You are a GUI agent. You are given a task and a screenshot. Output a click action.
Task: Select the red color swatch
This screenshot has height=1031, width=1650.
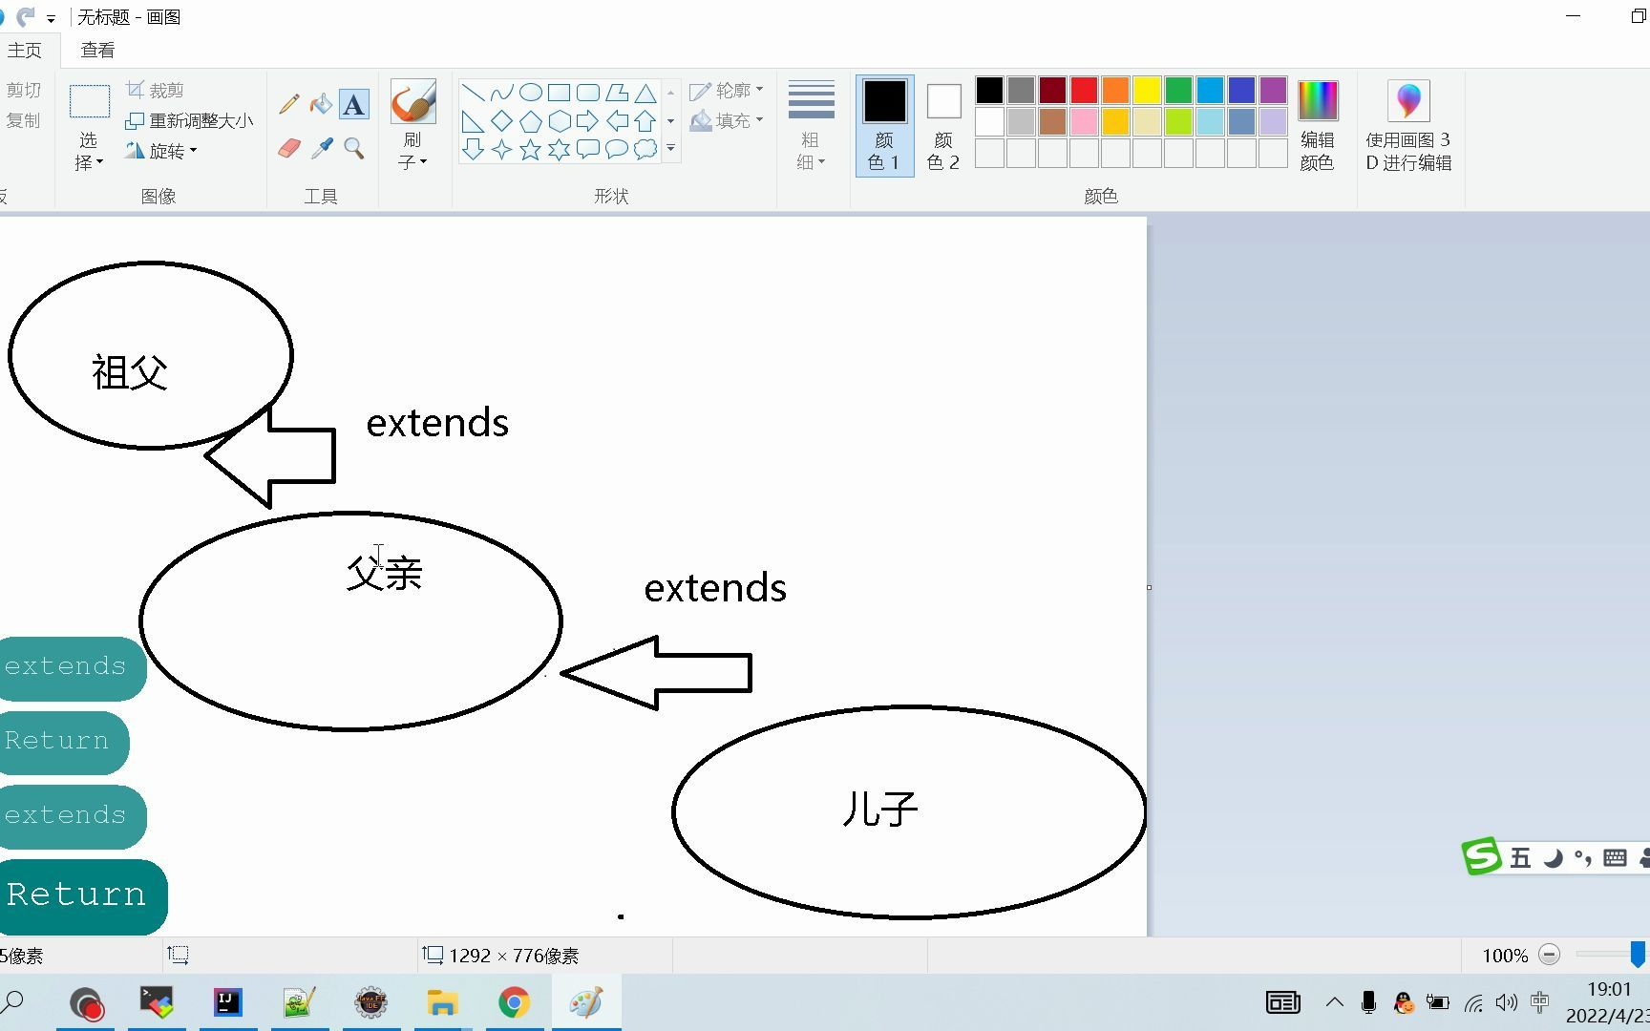[1083, 89]
